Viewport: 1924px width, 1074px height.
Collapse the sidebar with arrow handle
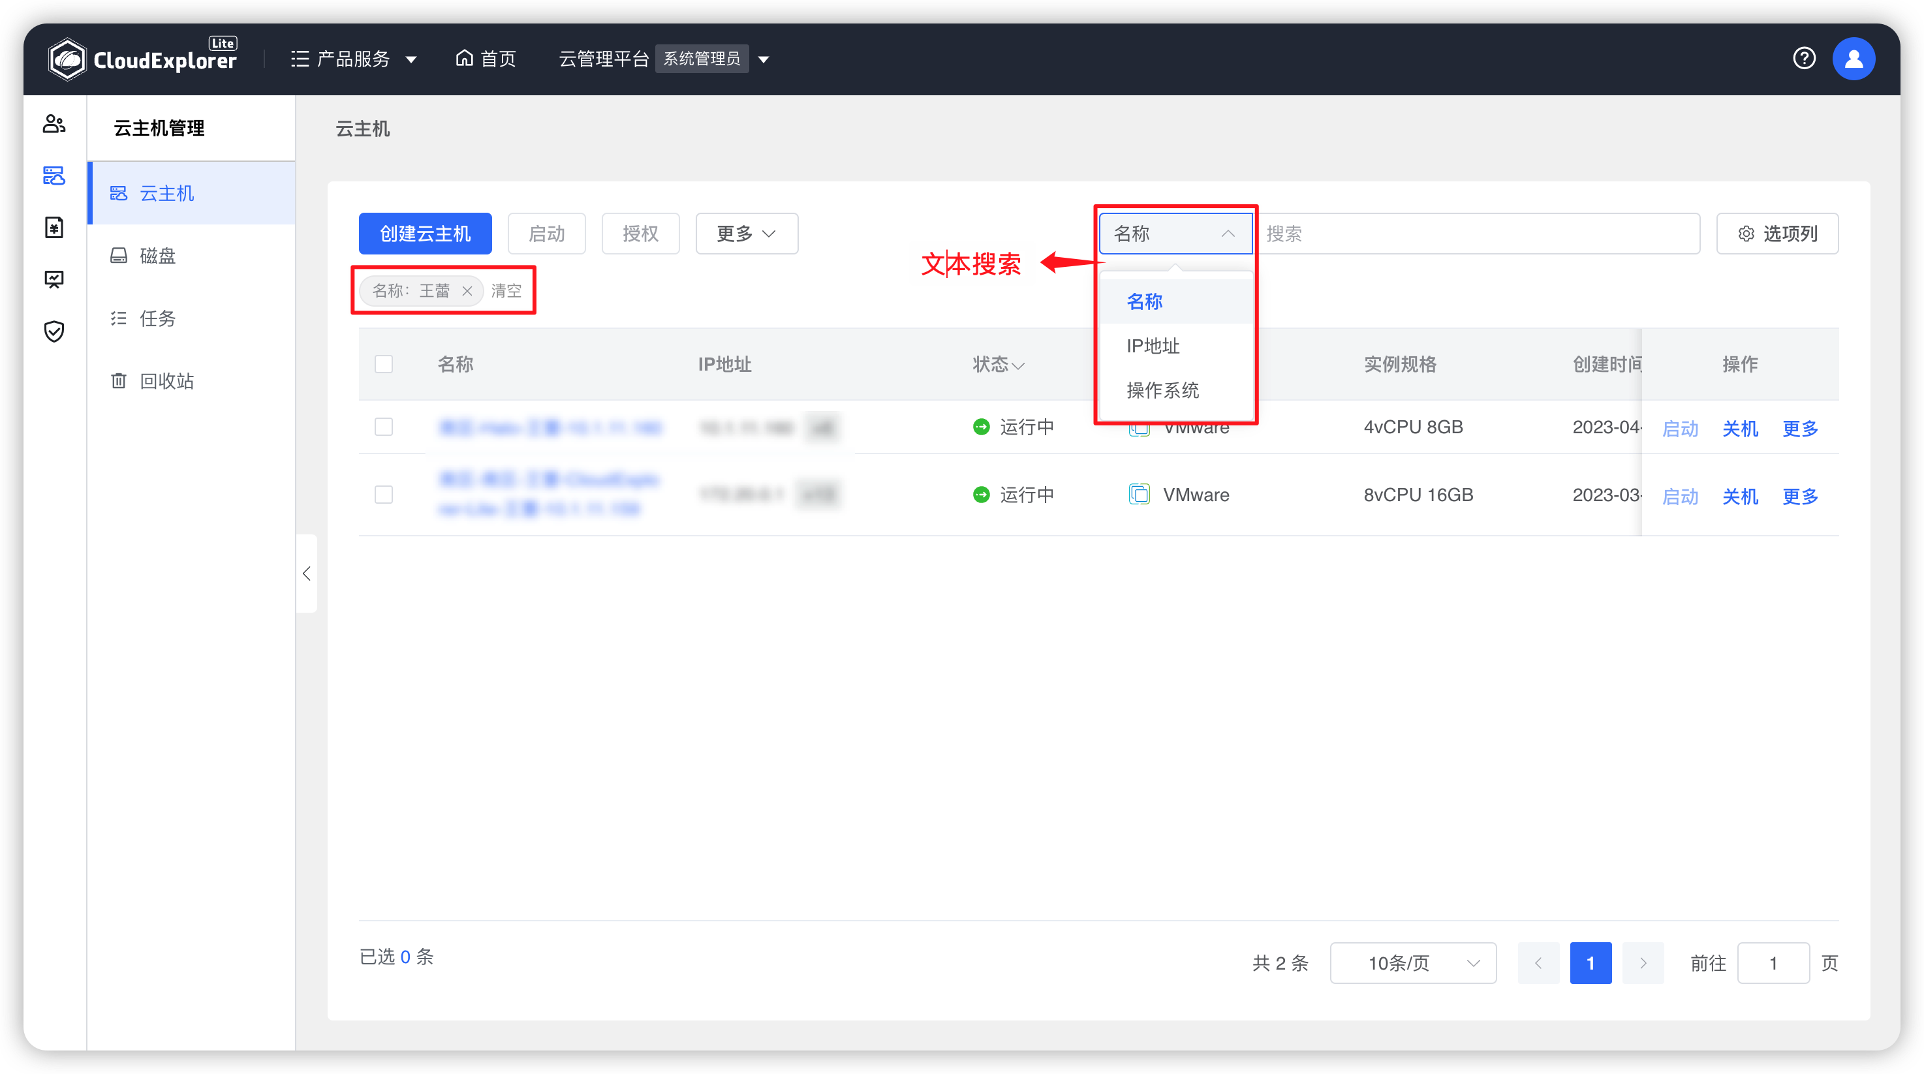pyautogui.click(x=306, y=574)
